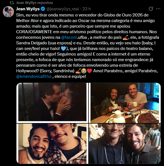Click the Grok slashed-circle icon
This screenshot has width=164, height=166.
click(x=151, y=9)
